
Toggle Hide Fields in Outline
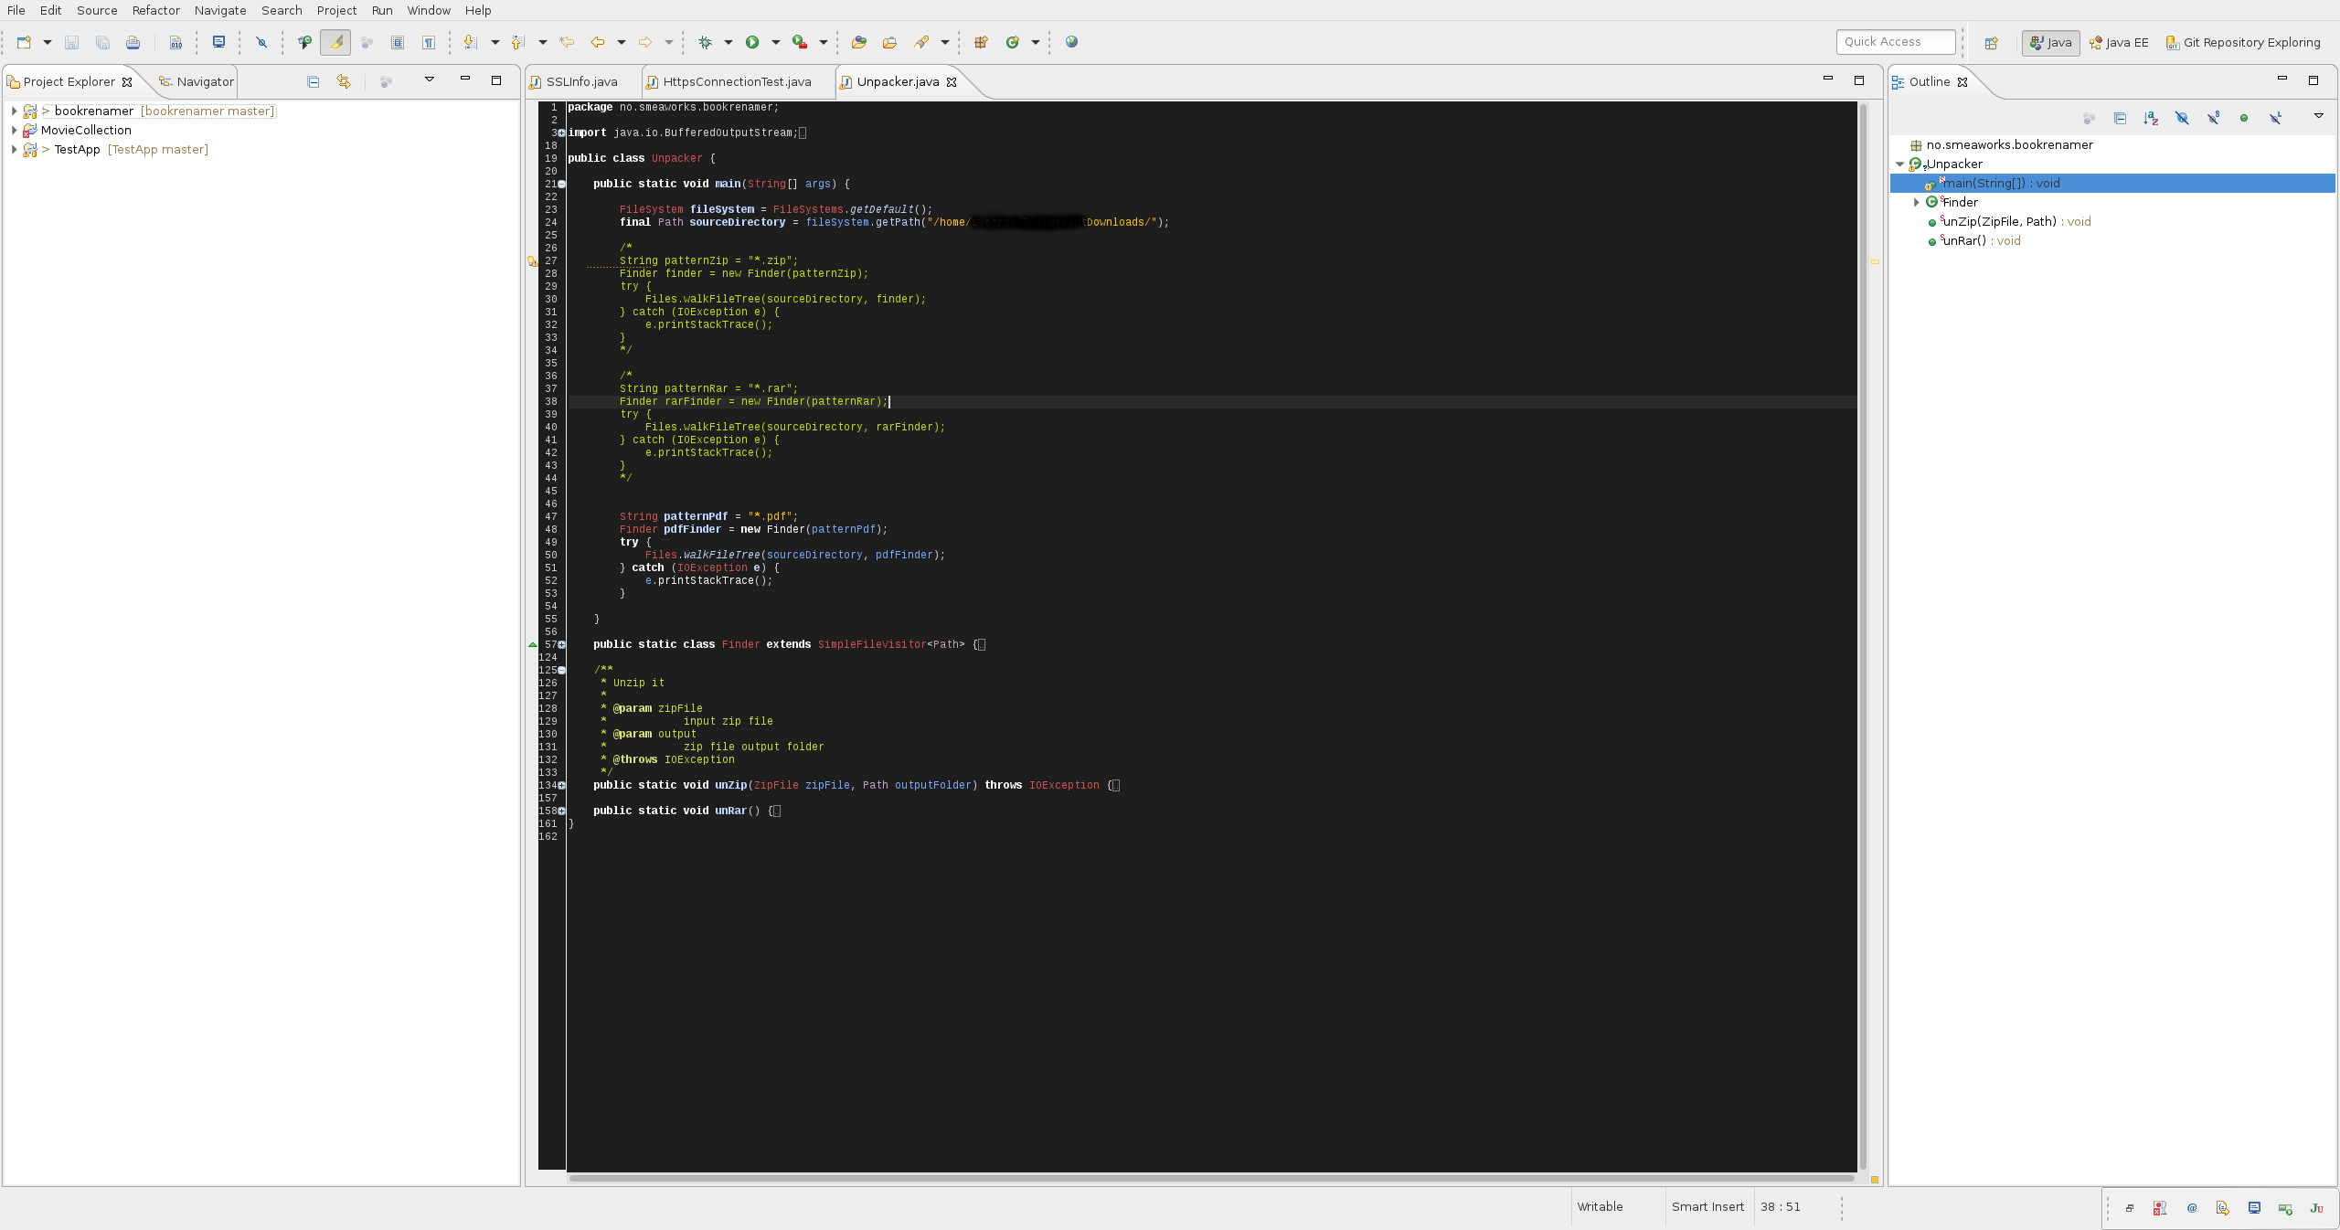(x=2182, y=118)
